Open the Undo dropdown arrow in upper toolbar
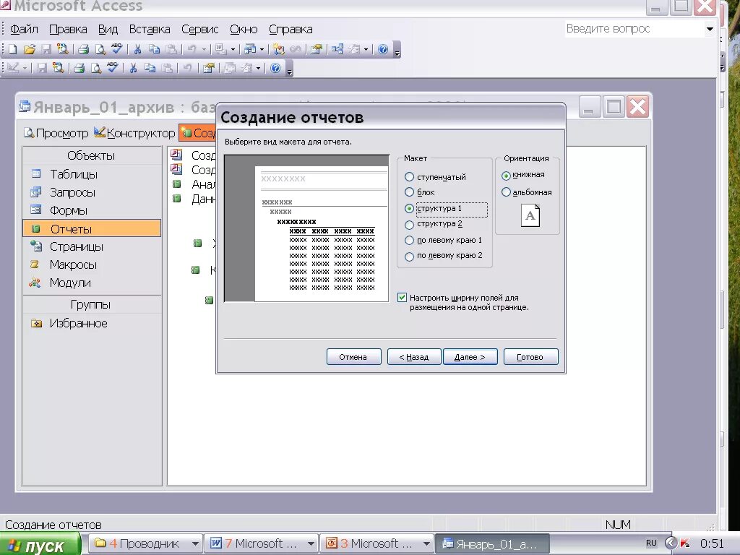The width and height of the screenshot is (740, 555). pos(205,49)
